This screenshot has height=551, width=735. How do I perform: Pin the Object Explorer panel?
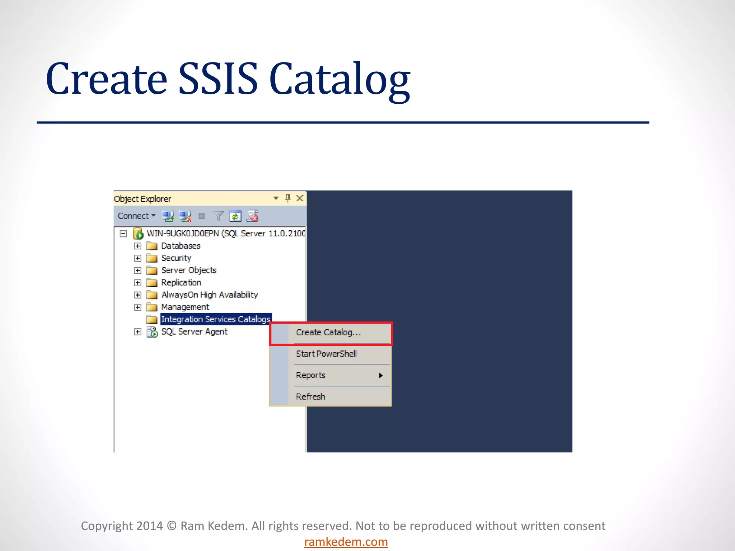[x=288, y=198]
